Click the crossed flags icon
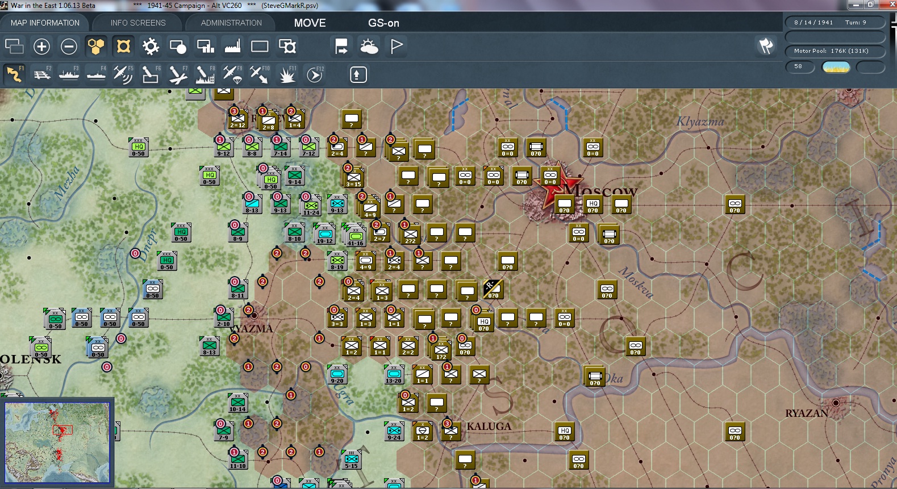Screen dimensions: 897x489 click(x=766, y=45)
